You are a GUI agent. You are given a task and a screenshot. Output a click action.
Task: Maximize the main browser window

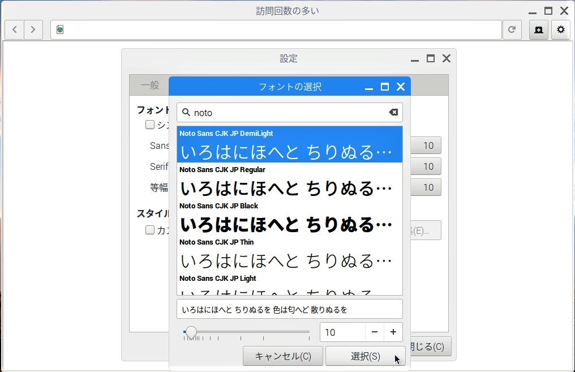coord(548,11)
